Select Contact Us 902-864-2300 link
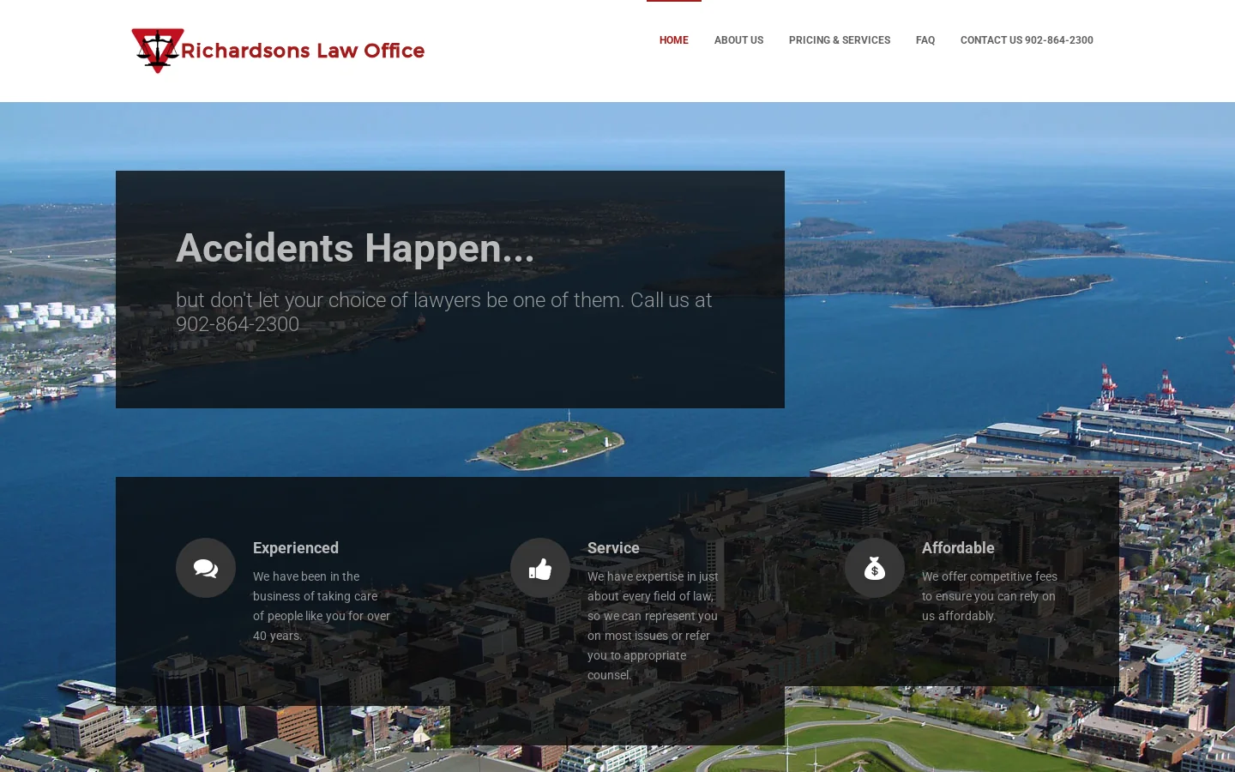Screen dimensions: 1235x772 [1027, 40]
